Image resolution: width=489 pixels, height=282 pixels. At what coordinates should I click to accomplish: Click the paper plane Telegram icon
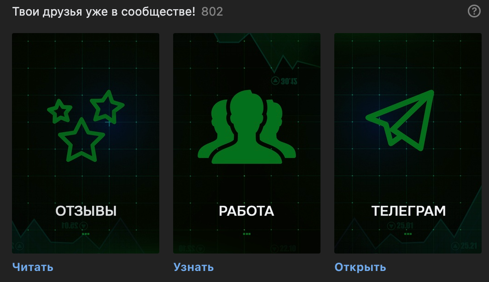coord(400,120)
